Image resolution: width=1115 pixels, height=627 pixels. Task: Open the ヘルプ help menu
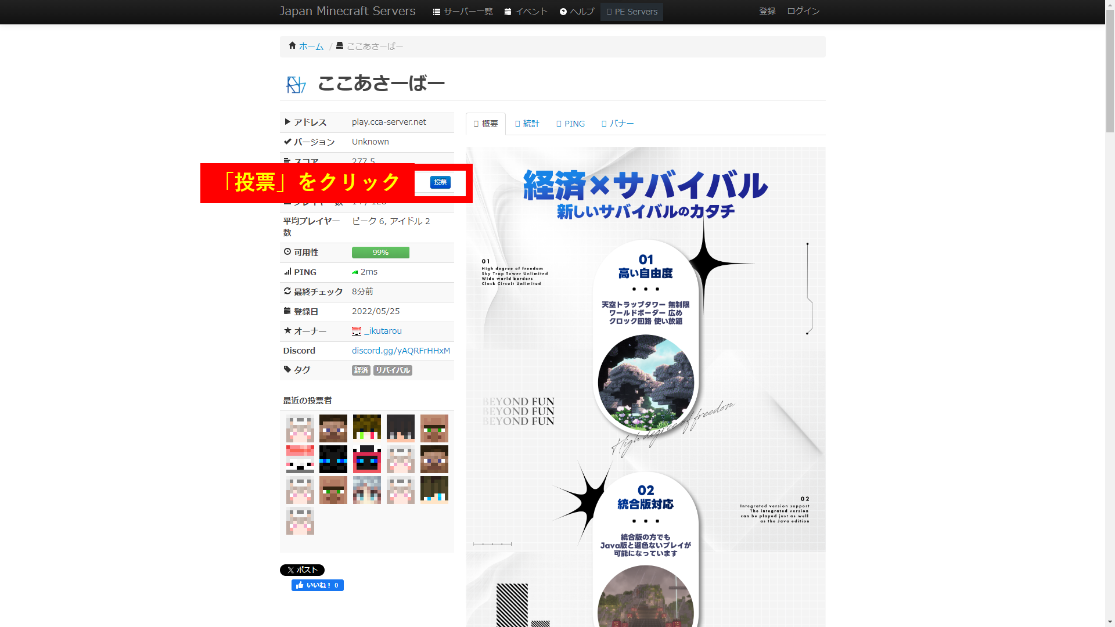577,12
